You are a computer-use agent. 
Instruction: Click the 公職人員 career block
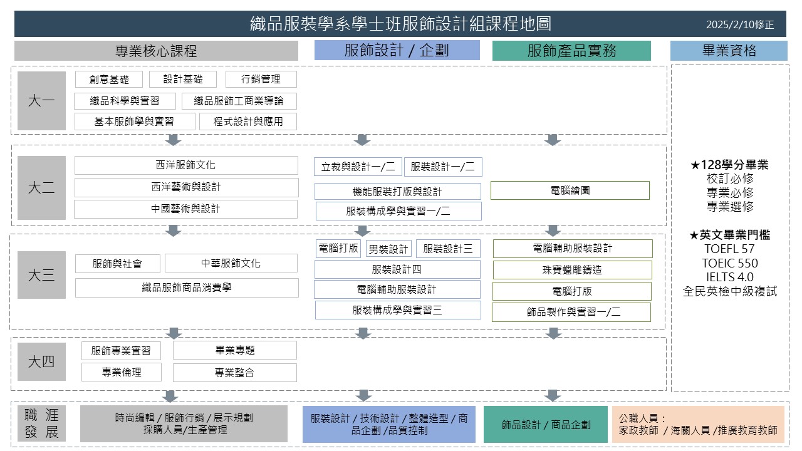[697, 424]
